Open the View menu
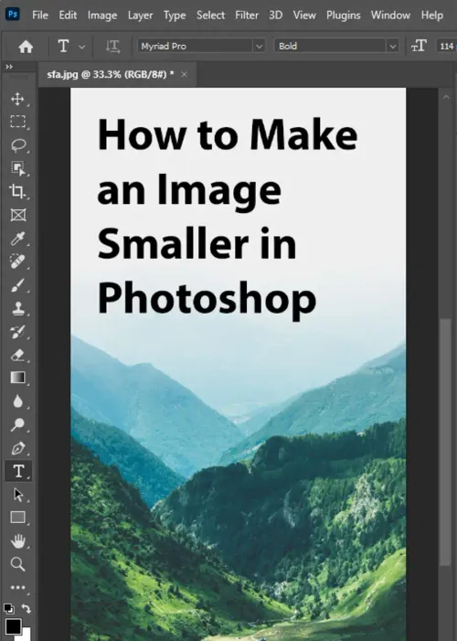This screenshot has height=641, width=457. 304,16
